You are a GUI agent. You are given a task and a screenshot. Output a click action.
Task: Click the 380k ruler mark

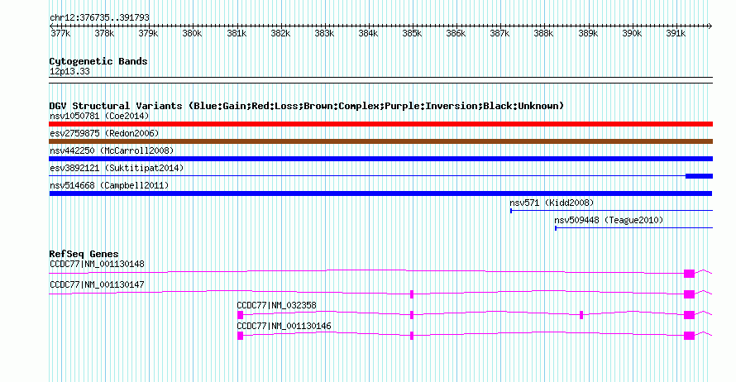click(x=192, y=33)
